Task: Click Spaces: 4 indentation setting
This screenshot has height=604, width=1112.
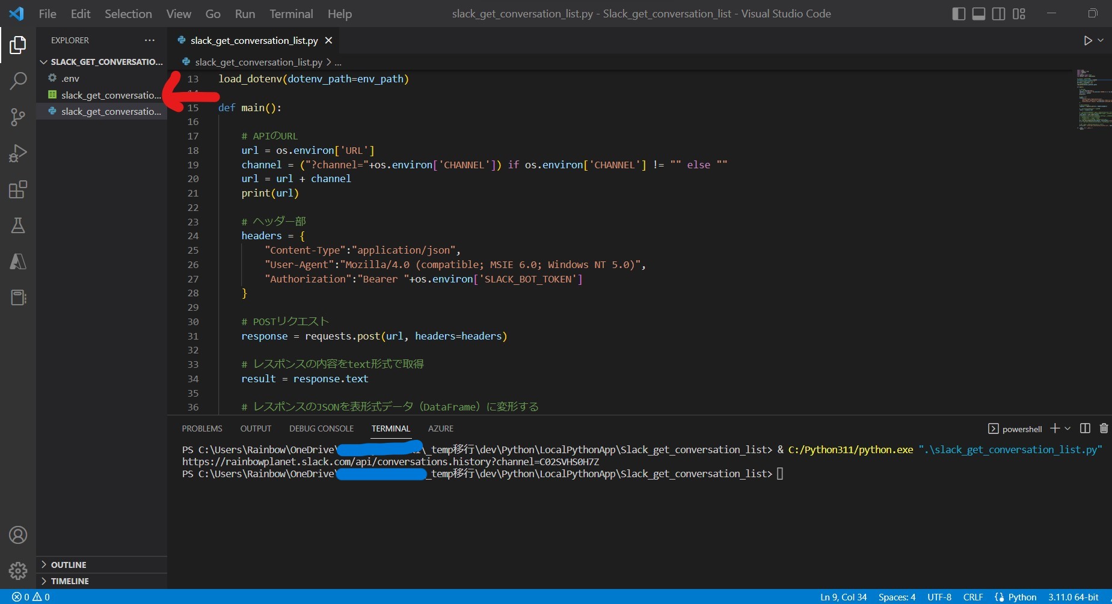Action: 897,597
